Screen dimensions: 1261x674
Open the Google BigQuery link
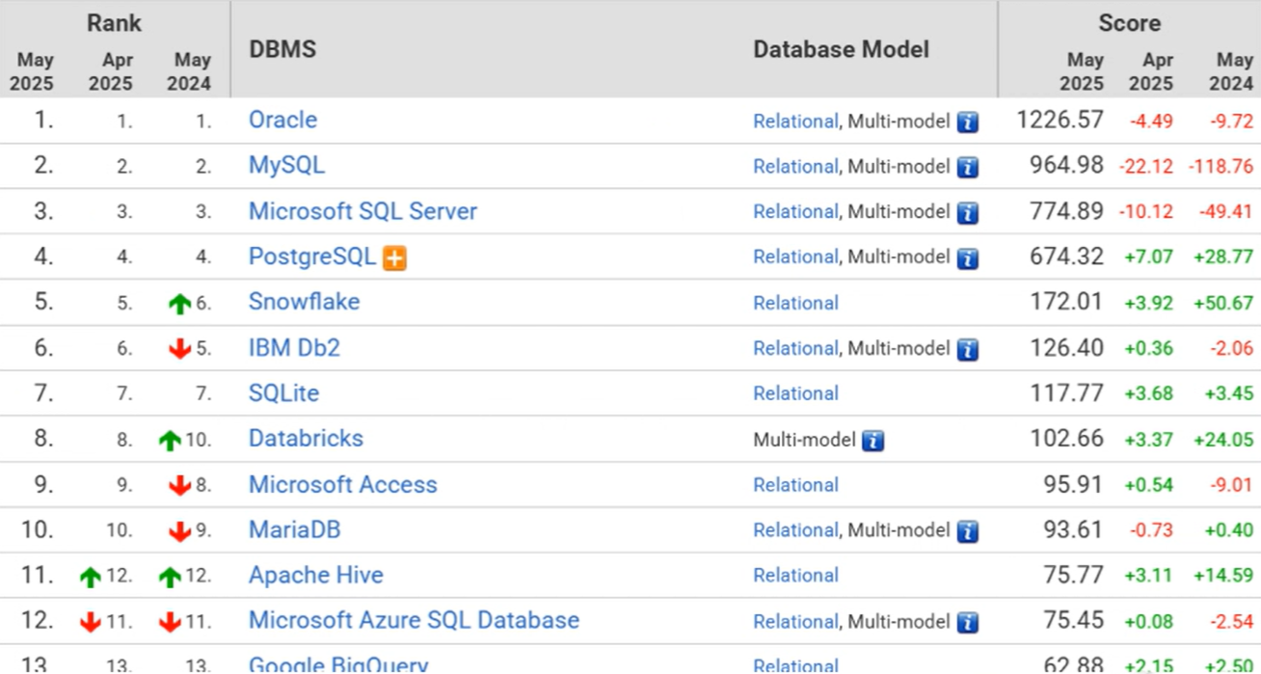point(338,664)
